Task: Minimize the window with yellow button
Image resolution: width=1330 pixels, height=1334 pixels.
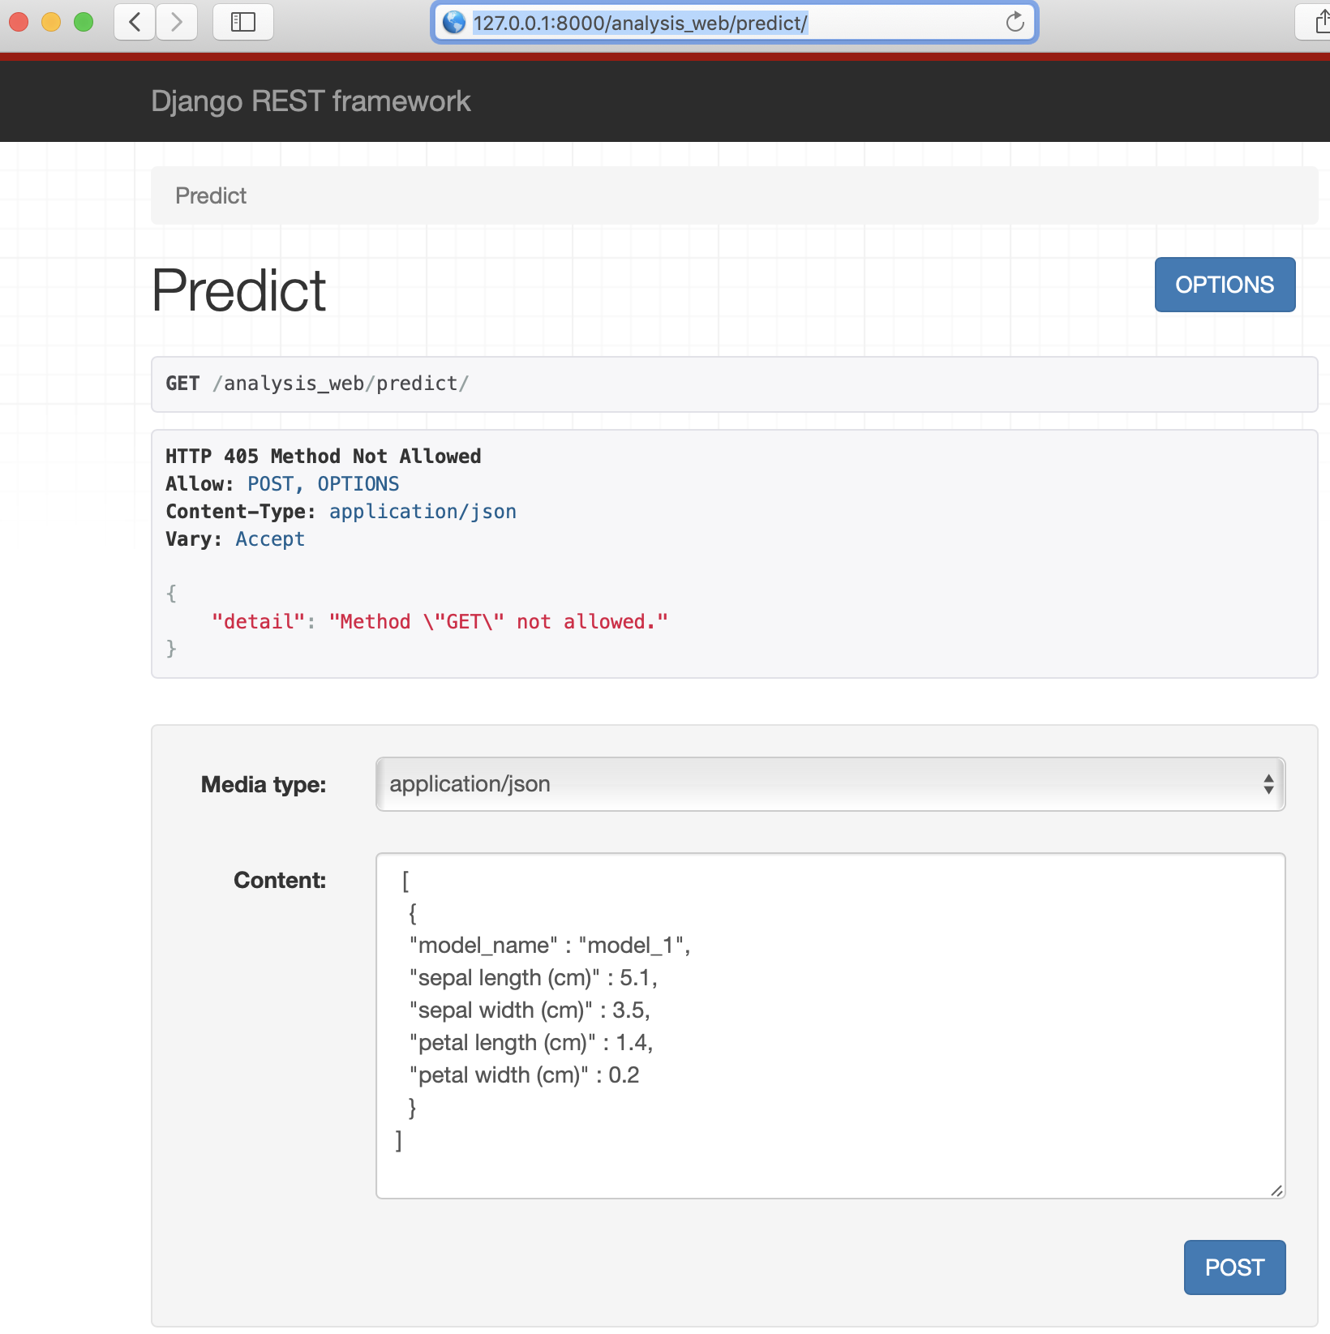Action: click(51, 22)
